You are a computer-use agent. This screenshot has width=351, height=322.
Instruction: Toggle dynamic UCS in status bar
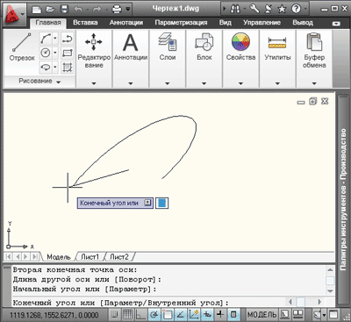coord(194,315)
